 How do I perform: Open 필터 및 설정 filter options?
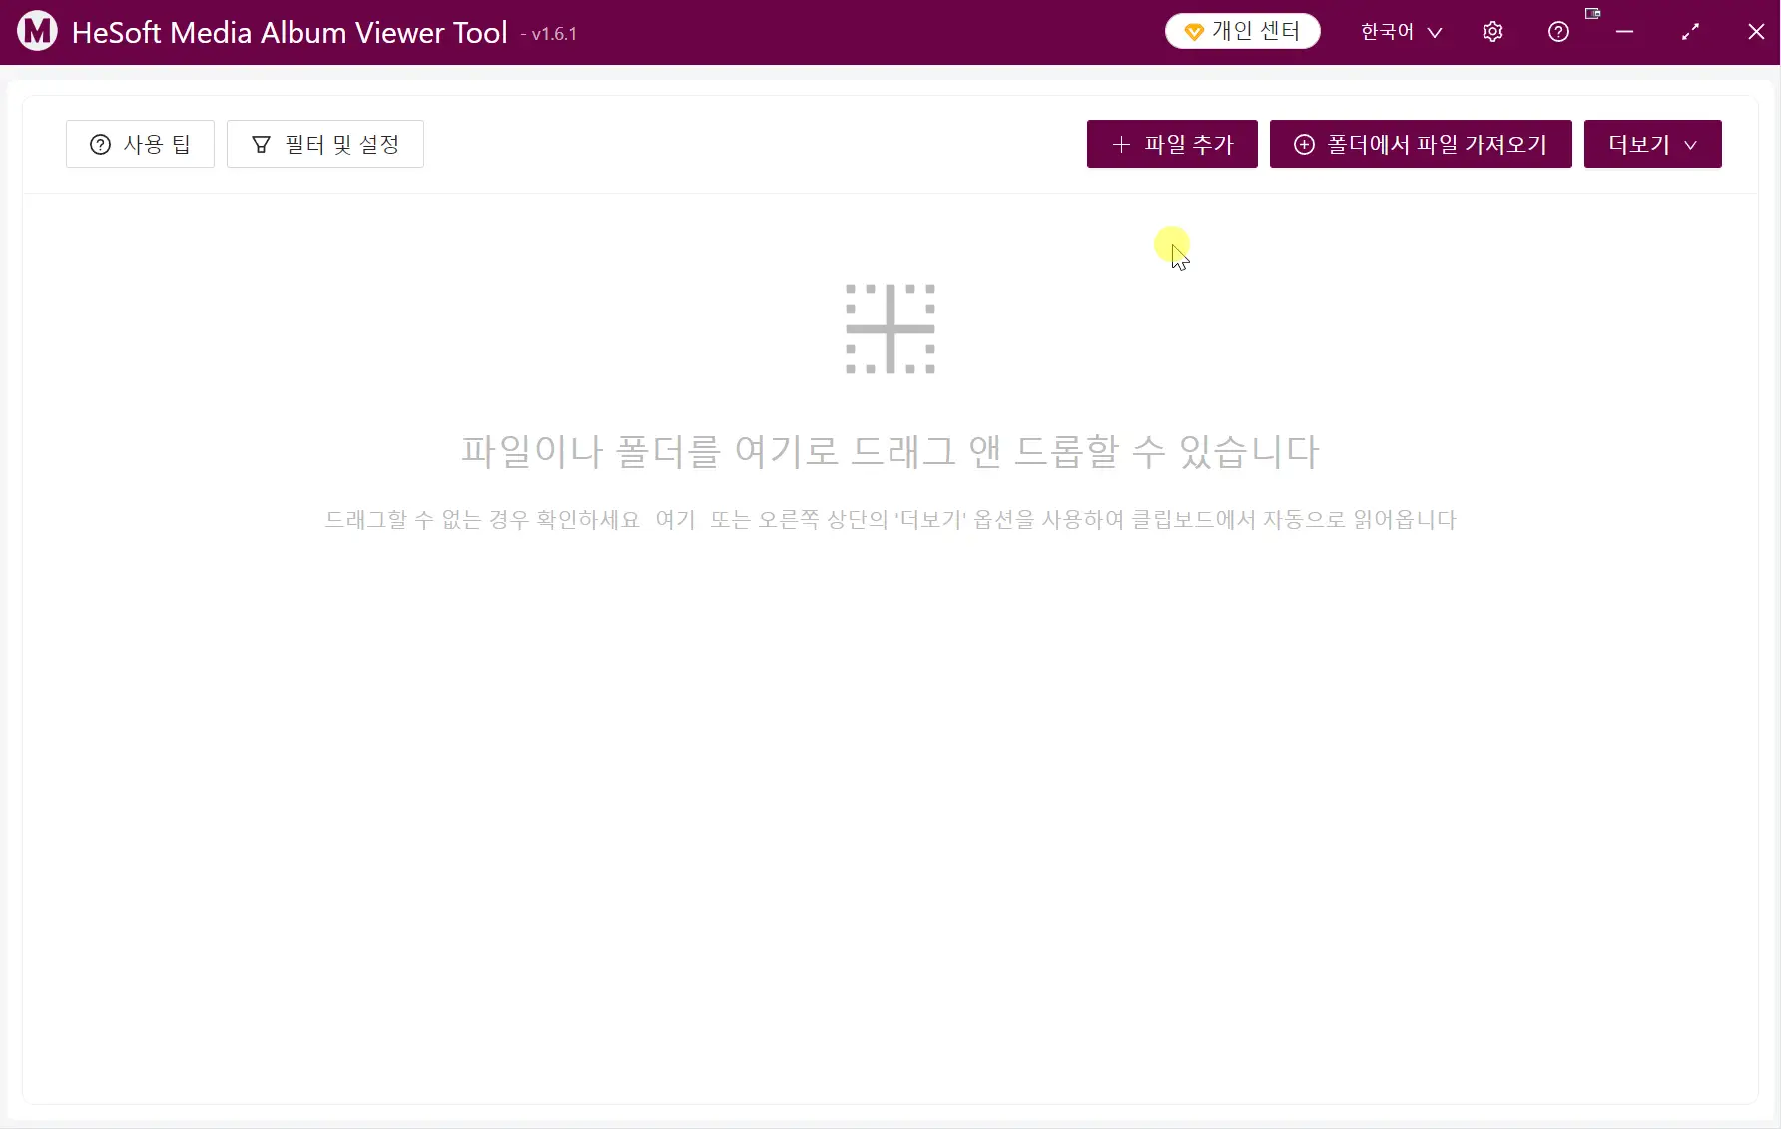325,144
